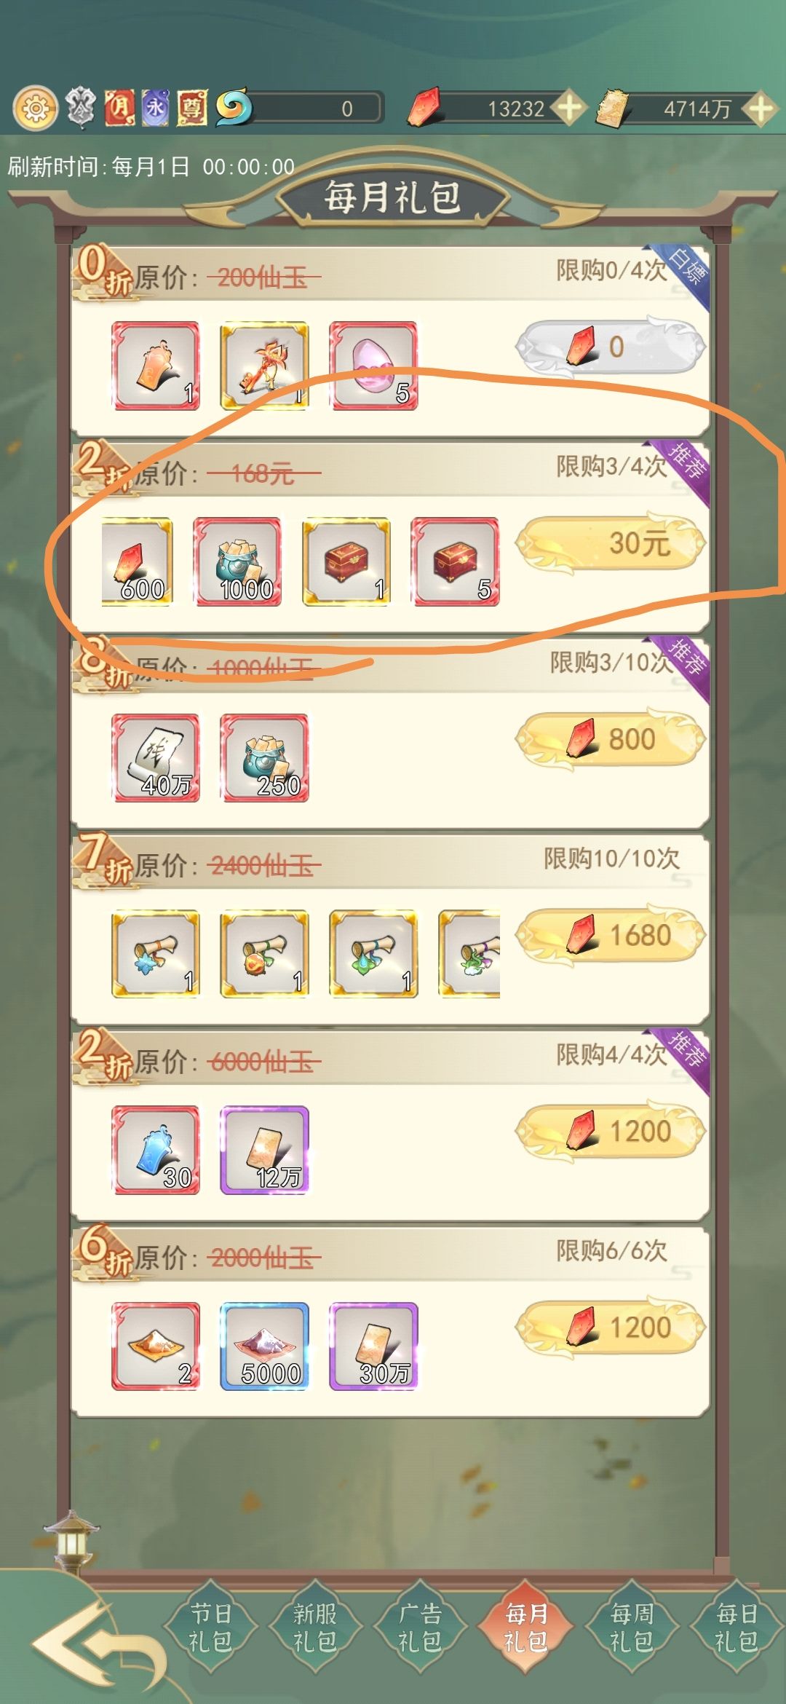Purchase the pack costing 1680 jade
786x1704 pixels.
(610, 936)
